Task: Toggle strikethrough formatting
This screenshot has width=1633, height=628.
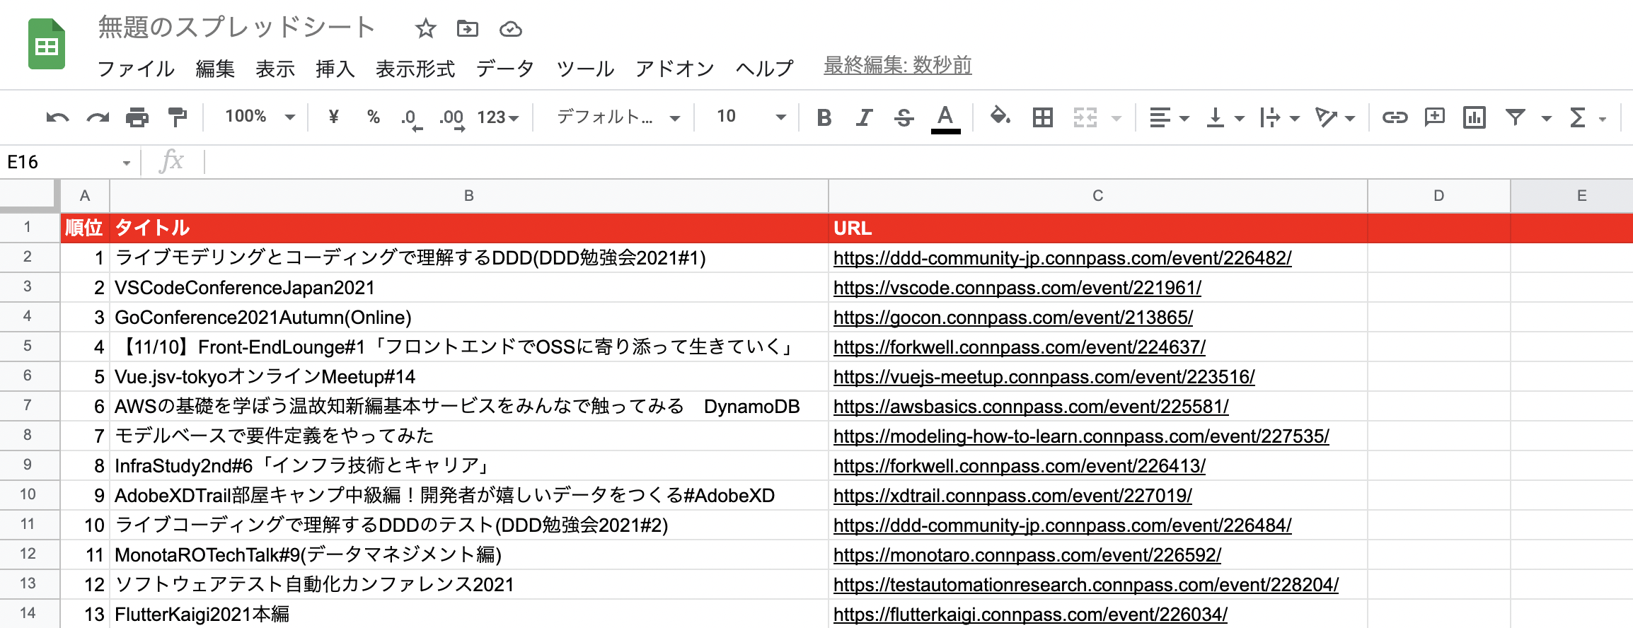Action: (x=904, y=117)
